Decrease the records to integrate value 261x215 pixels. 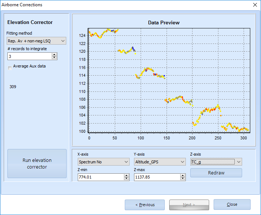(x=54, y=58)
